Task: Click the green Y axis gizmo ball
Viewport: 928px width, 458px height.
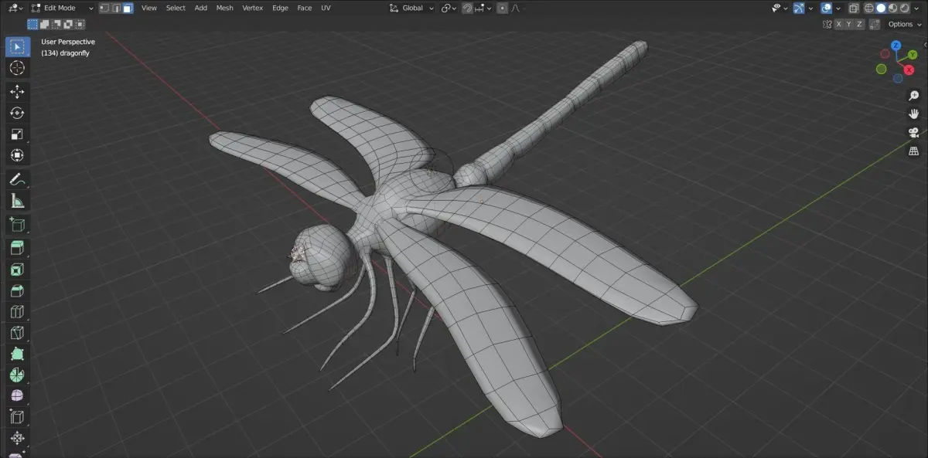Action: click(913, 55)
